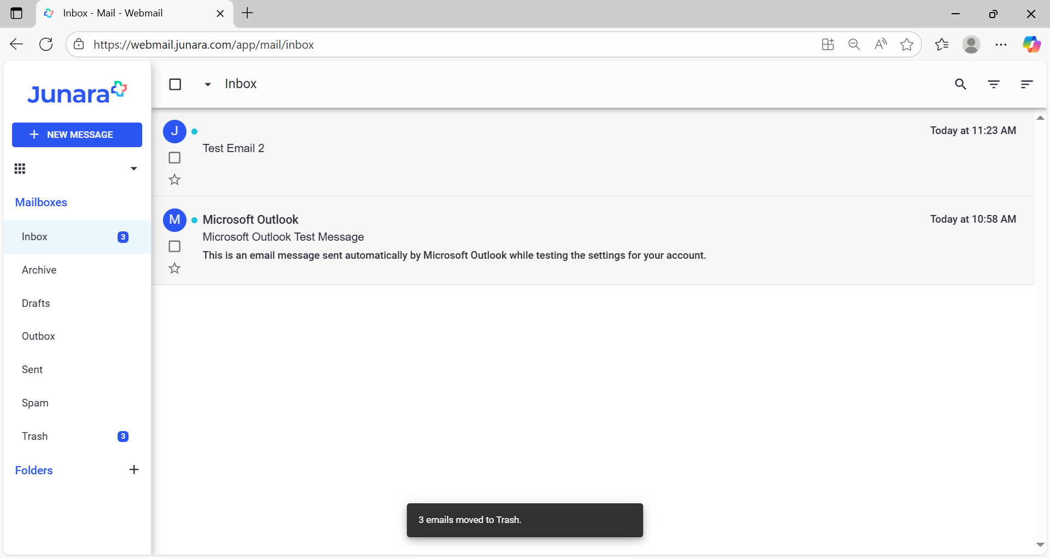Open the Drafts mailbox
The height and width of the screenshot is (558, 1050).
point(77,304)
